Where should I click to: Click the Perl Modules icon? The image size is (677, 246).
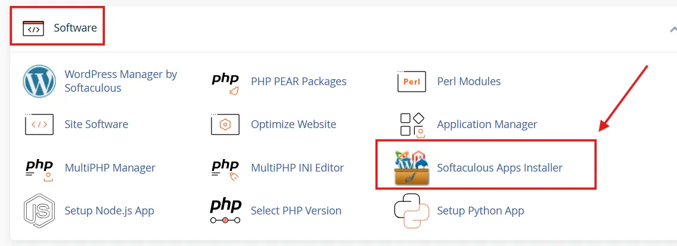[411, 82]
